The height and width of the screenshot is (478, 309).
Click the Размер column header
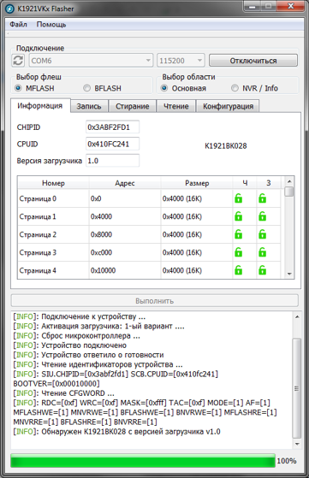coord(197,183)
